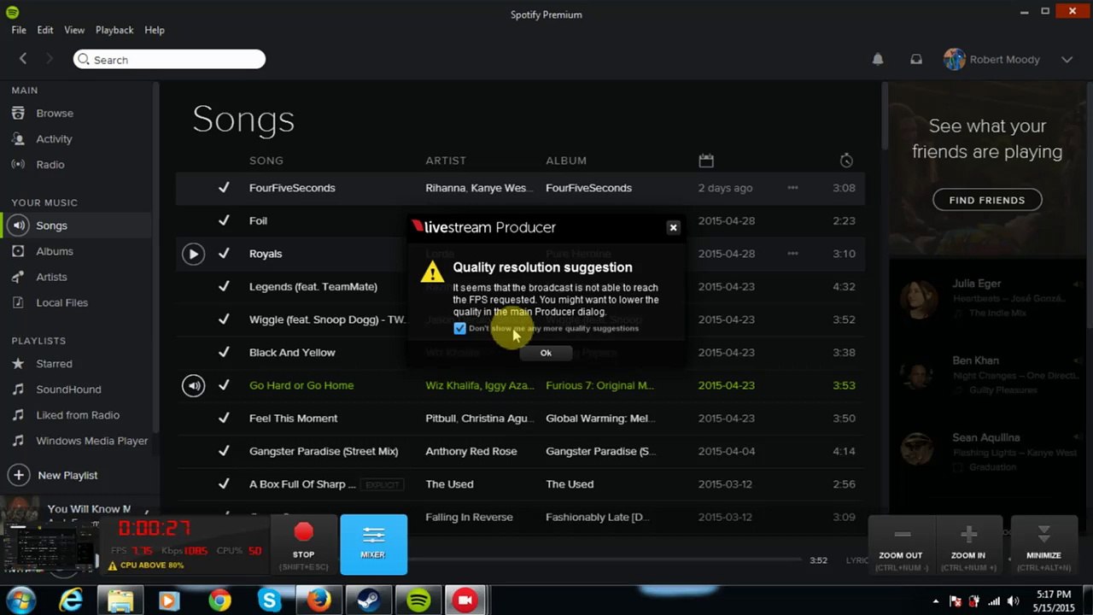Viewport: 1093px width, 615px height.
Task: Sort by the SONG column header
Action: coord(266,161)
